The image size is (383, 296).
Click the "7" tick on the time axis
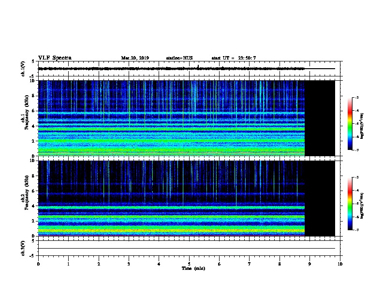pos(250,264)
